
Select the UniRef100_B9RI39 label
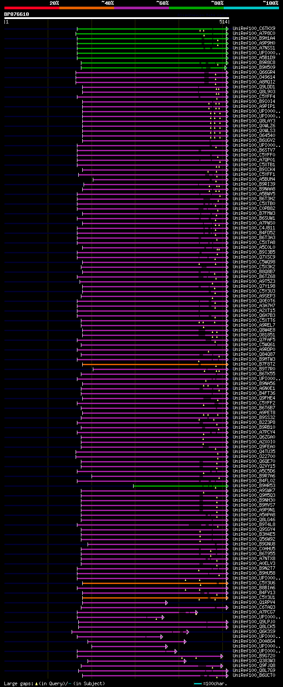click(x=254, y=184)
